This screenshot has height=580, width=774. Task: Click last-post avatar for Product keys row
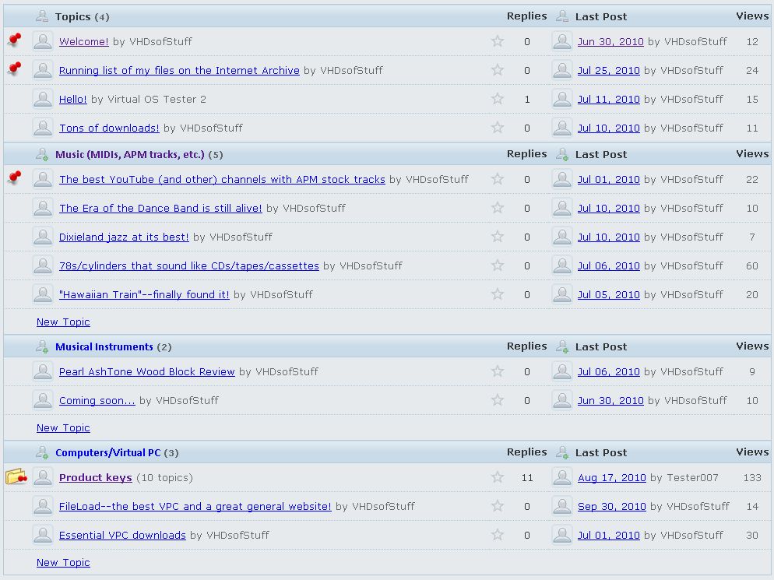(x=561, y=477)
